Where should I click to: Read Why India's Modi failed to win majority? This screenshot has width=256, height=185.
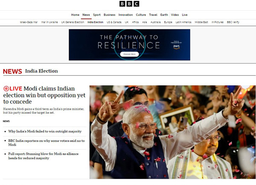click(45, 131)
